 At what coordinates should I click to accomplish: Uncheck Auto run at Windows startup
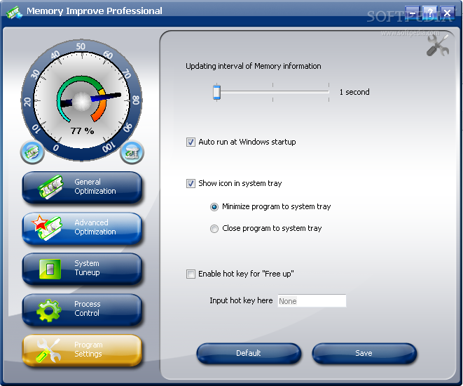(191, 142)
